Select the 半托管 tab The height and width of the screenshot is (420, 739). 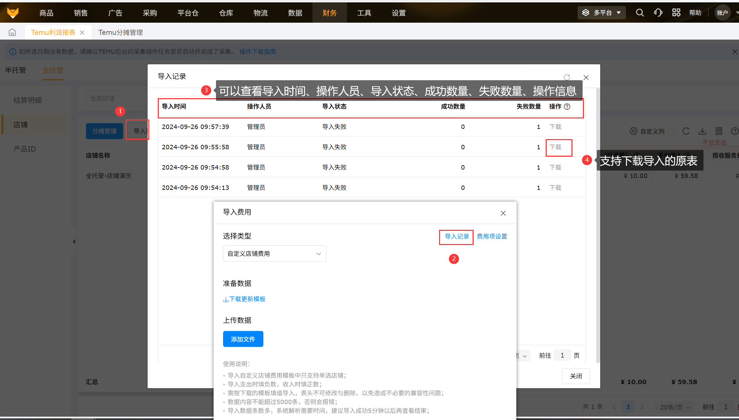coord(16,70)
